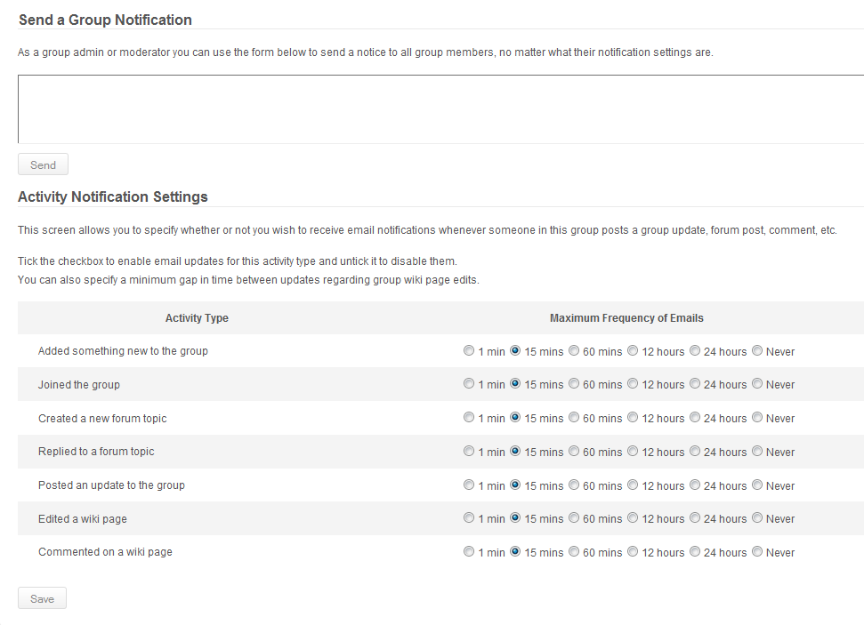Select 24 hours for Posted an update
The image size is (864, 625).
click(695, 485)
